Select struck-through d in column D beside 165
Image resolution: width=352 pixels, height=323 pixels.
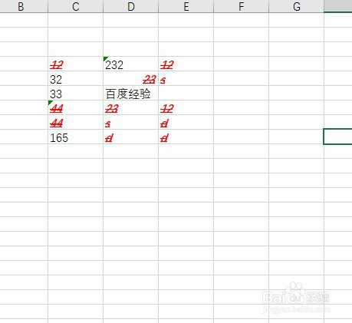point(130,137)
